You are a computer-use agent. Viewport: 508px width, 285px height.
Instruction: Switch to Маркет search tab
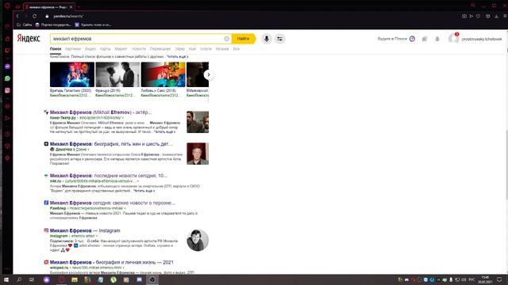click(x=121, y=49)
